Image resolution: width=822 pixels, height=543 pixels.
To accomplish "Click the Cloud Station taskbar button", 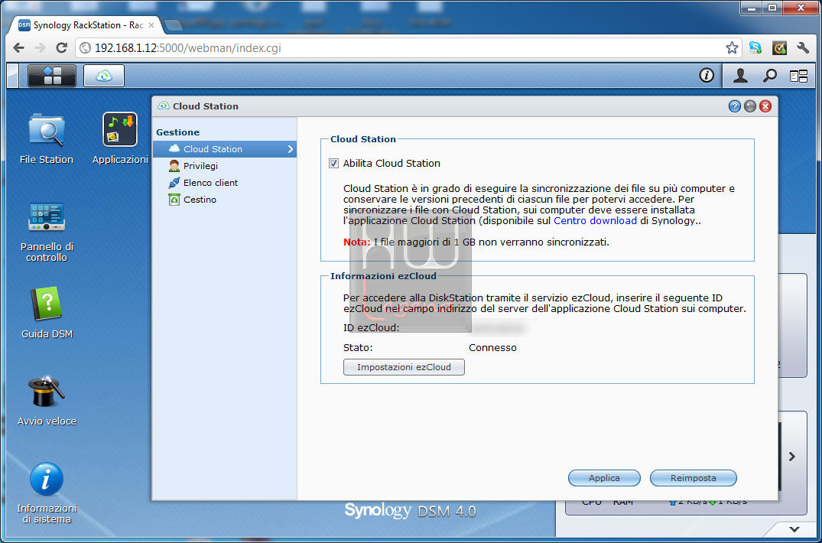I will 104,76.
